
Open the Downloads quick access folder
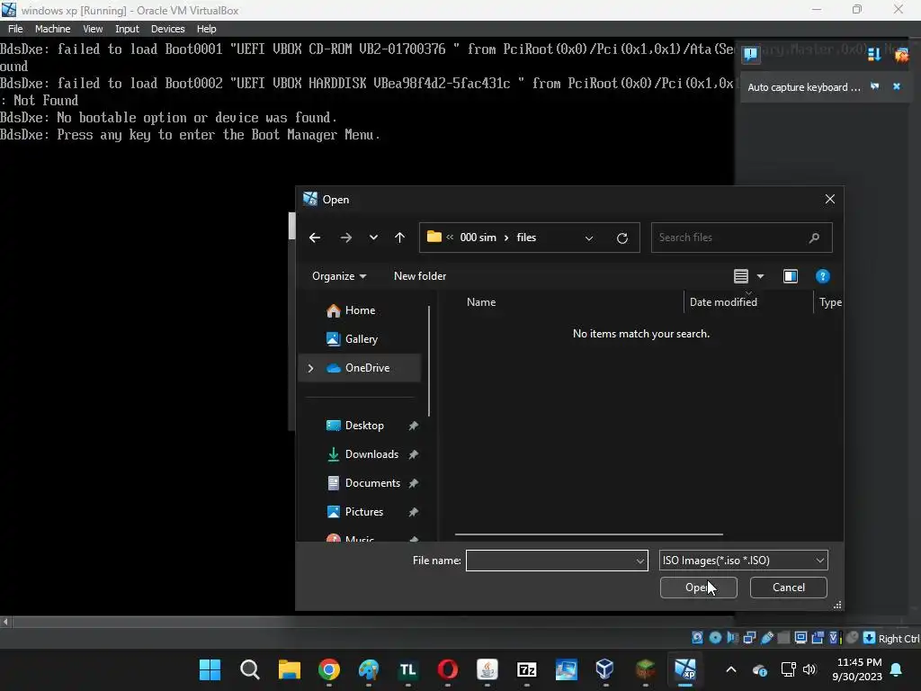[371, 454]
